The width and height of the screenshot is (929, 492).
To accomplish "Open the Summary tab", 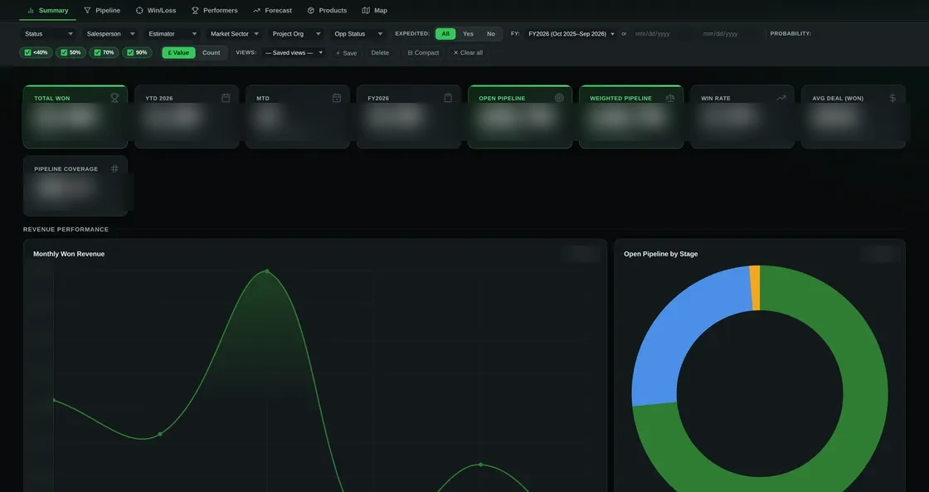I will 47,11.
